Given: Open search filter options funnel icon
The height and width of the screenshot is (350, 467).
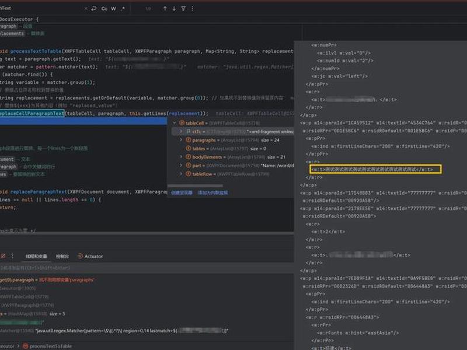Looking at the screenshot, I should (183, 9).
